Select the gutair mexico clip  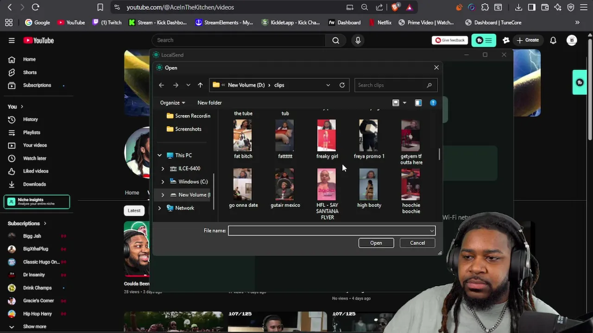[x=285, y=188]
